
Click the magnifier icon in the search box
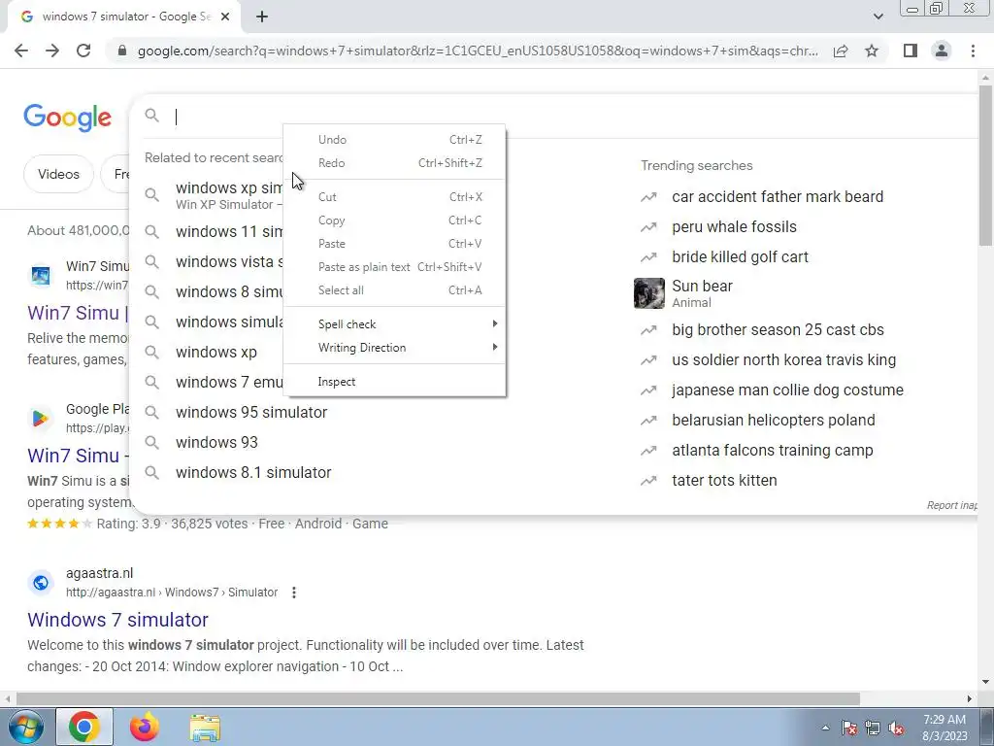[151, 116]
